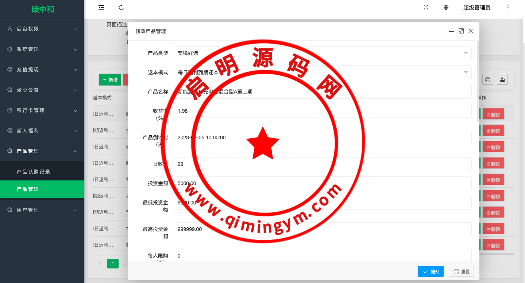Open the 产品类型 dropdown
525x283 pixels.
click(x=322, y=53)
